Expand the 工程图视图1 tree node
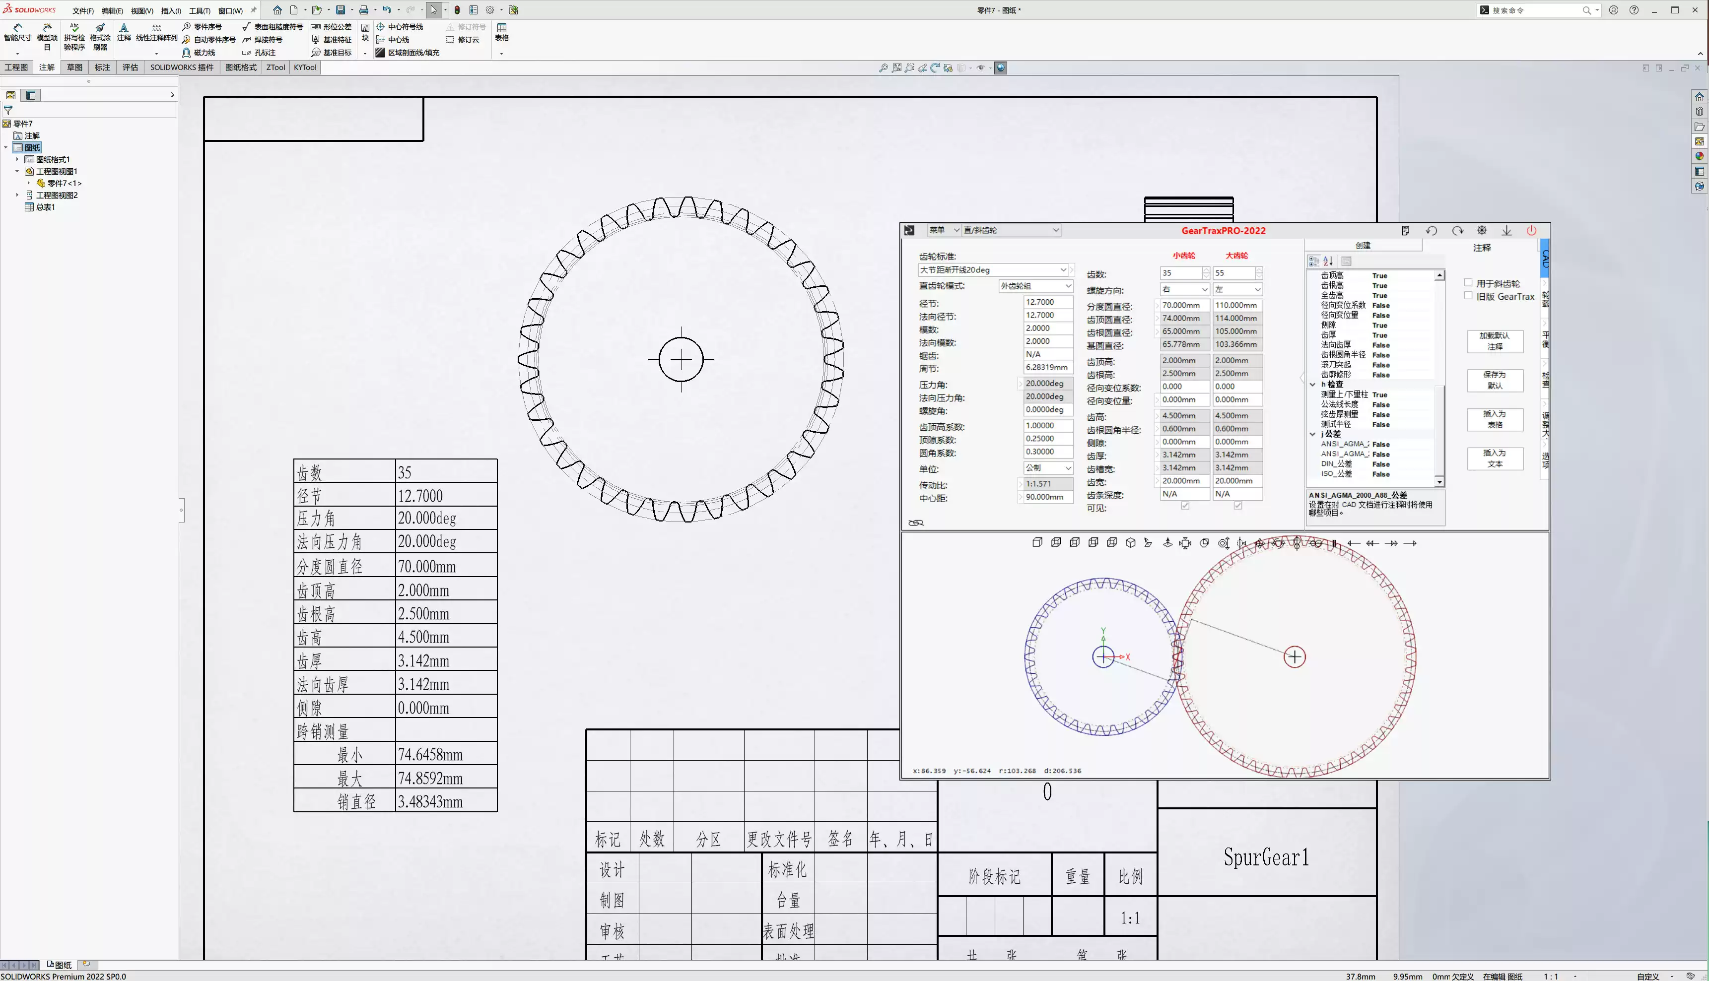This screenshot has width=1709, height=981. (x=17, y=171)
